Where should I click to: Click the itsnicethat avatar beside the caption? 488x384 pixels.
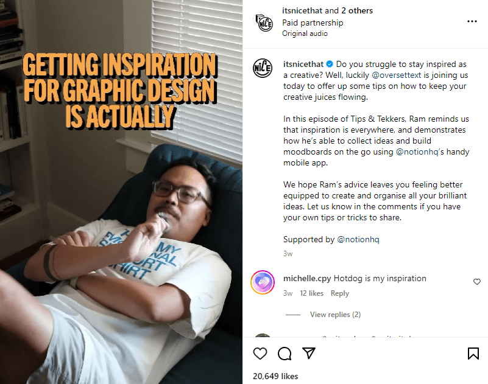pyautogui.click(x=263, y=68)
